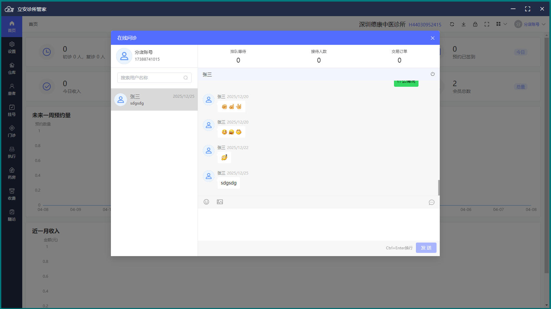Screen dimensions: 551x309
Task: Open the 分店账号 account dropdown
Action: 530,24
